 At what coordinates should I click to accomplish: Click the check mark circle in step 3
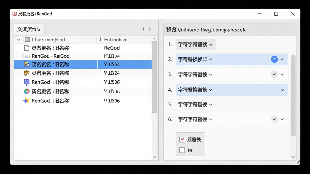(274, 74)
